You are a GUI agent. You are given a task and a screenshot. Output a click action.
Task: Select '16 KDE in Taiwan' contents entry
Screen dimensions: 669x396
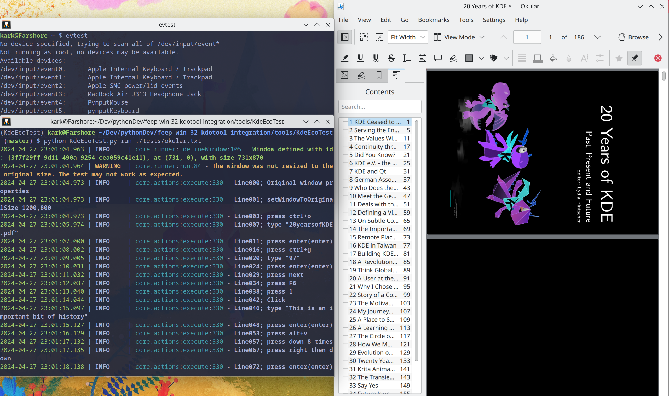pyautogui.click(x=379, y=245)
